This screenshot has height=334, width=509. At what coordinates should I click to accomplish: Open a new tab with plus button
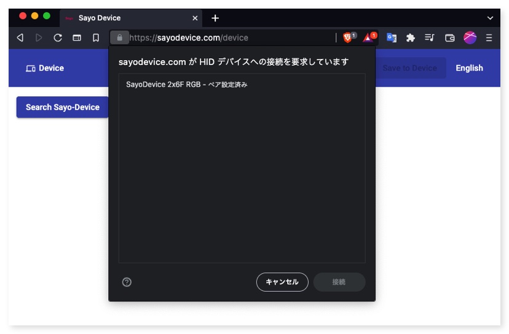point(215,18)
